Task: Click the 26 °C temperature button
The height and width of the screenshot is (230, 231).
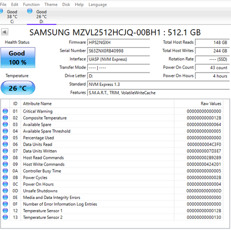Action: [x=18, y=88]
